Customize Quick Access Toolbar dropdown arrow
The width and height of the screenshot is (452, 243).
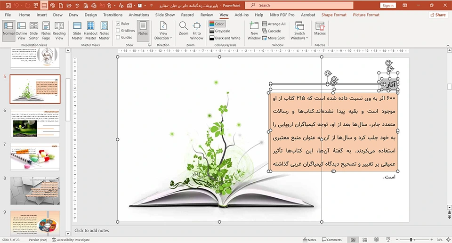coord(151,6)
